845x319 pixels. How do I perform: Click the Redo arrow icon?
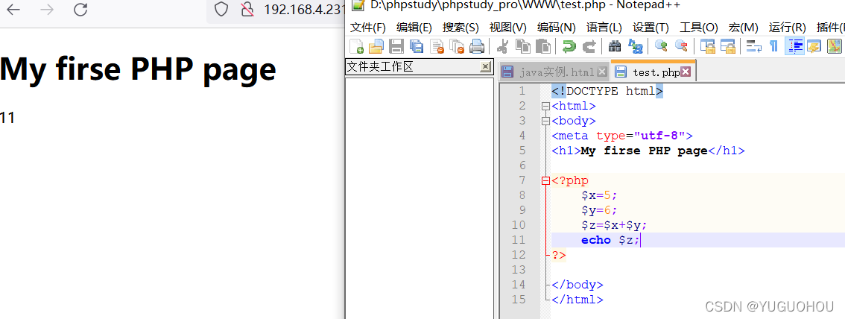[x=589, y=47]
